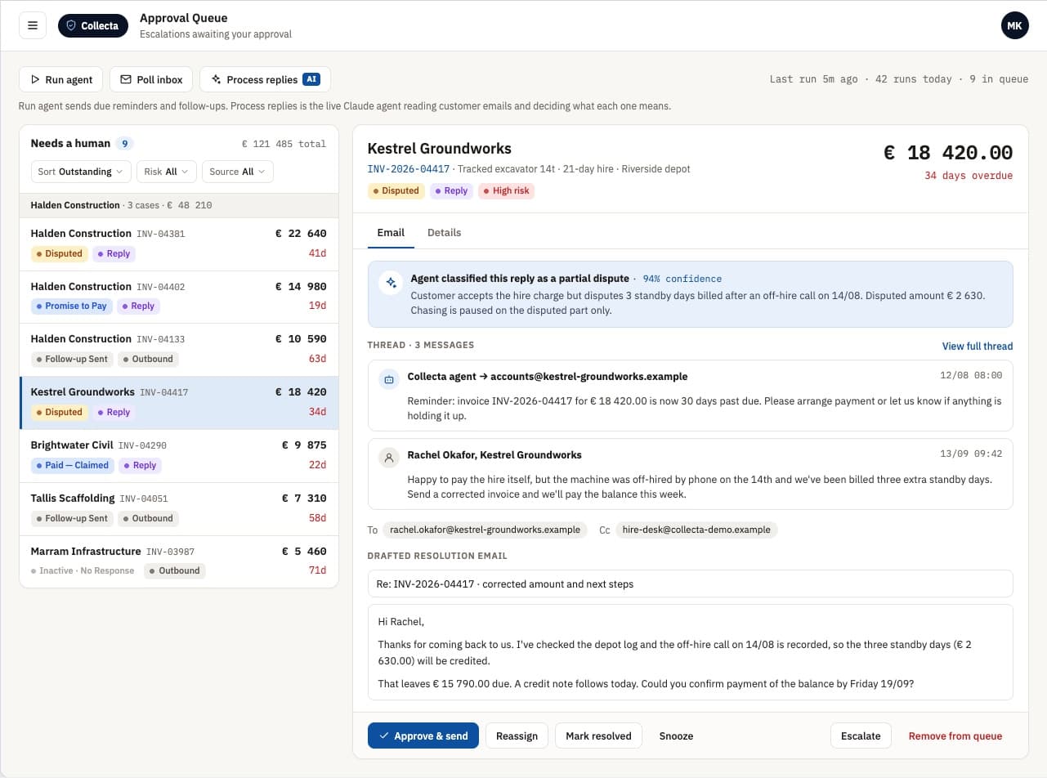This screenshot has height=778, width=1047.
Task: Select Halden Construction INV-04402 case
Action: (x=178, y=297)
